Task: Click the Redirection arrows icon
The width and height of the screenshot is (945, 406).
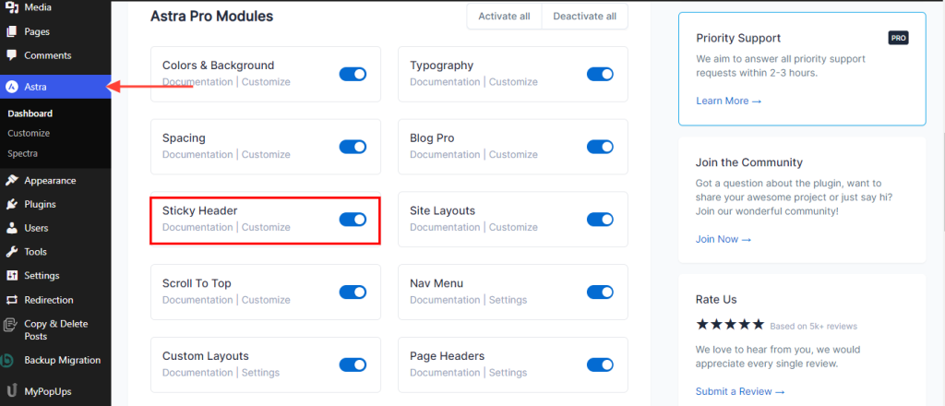Action: [x=11, y=300]
